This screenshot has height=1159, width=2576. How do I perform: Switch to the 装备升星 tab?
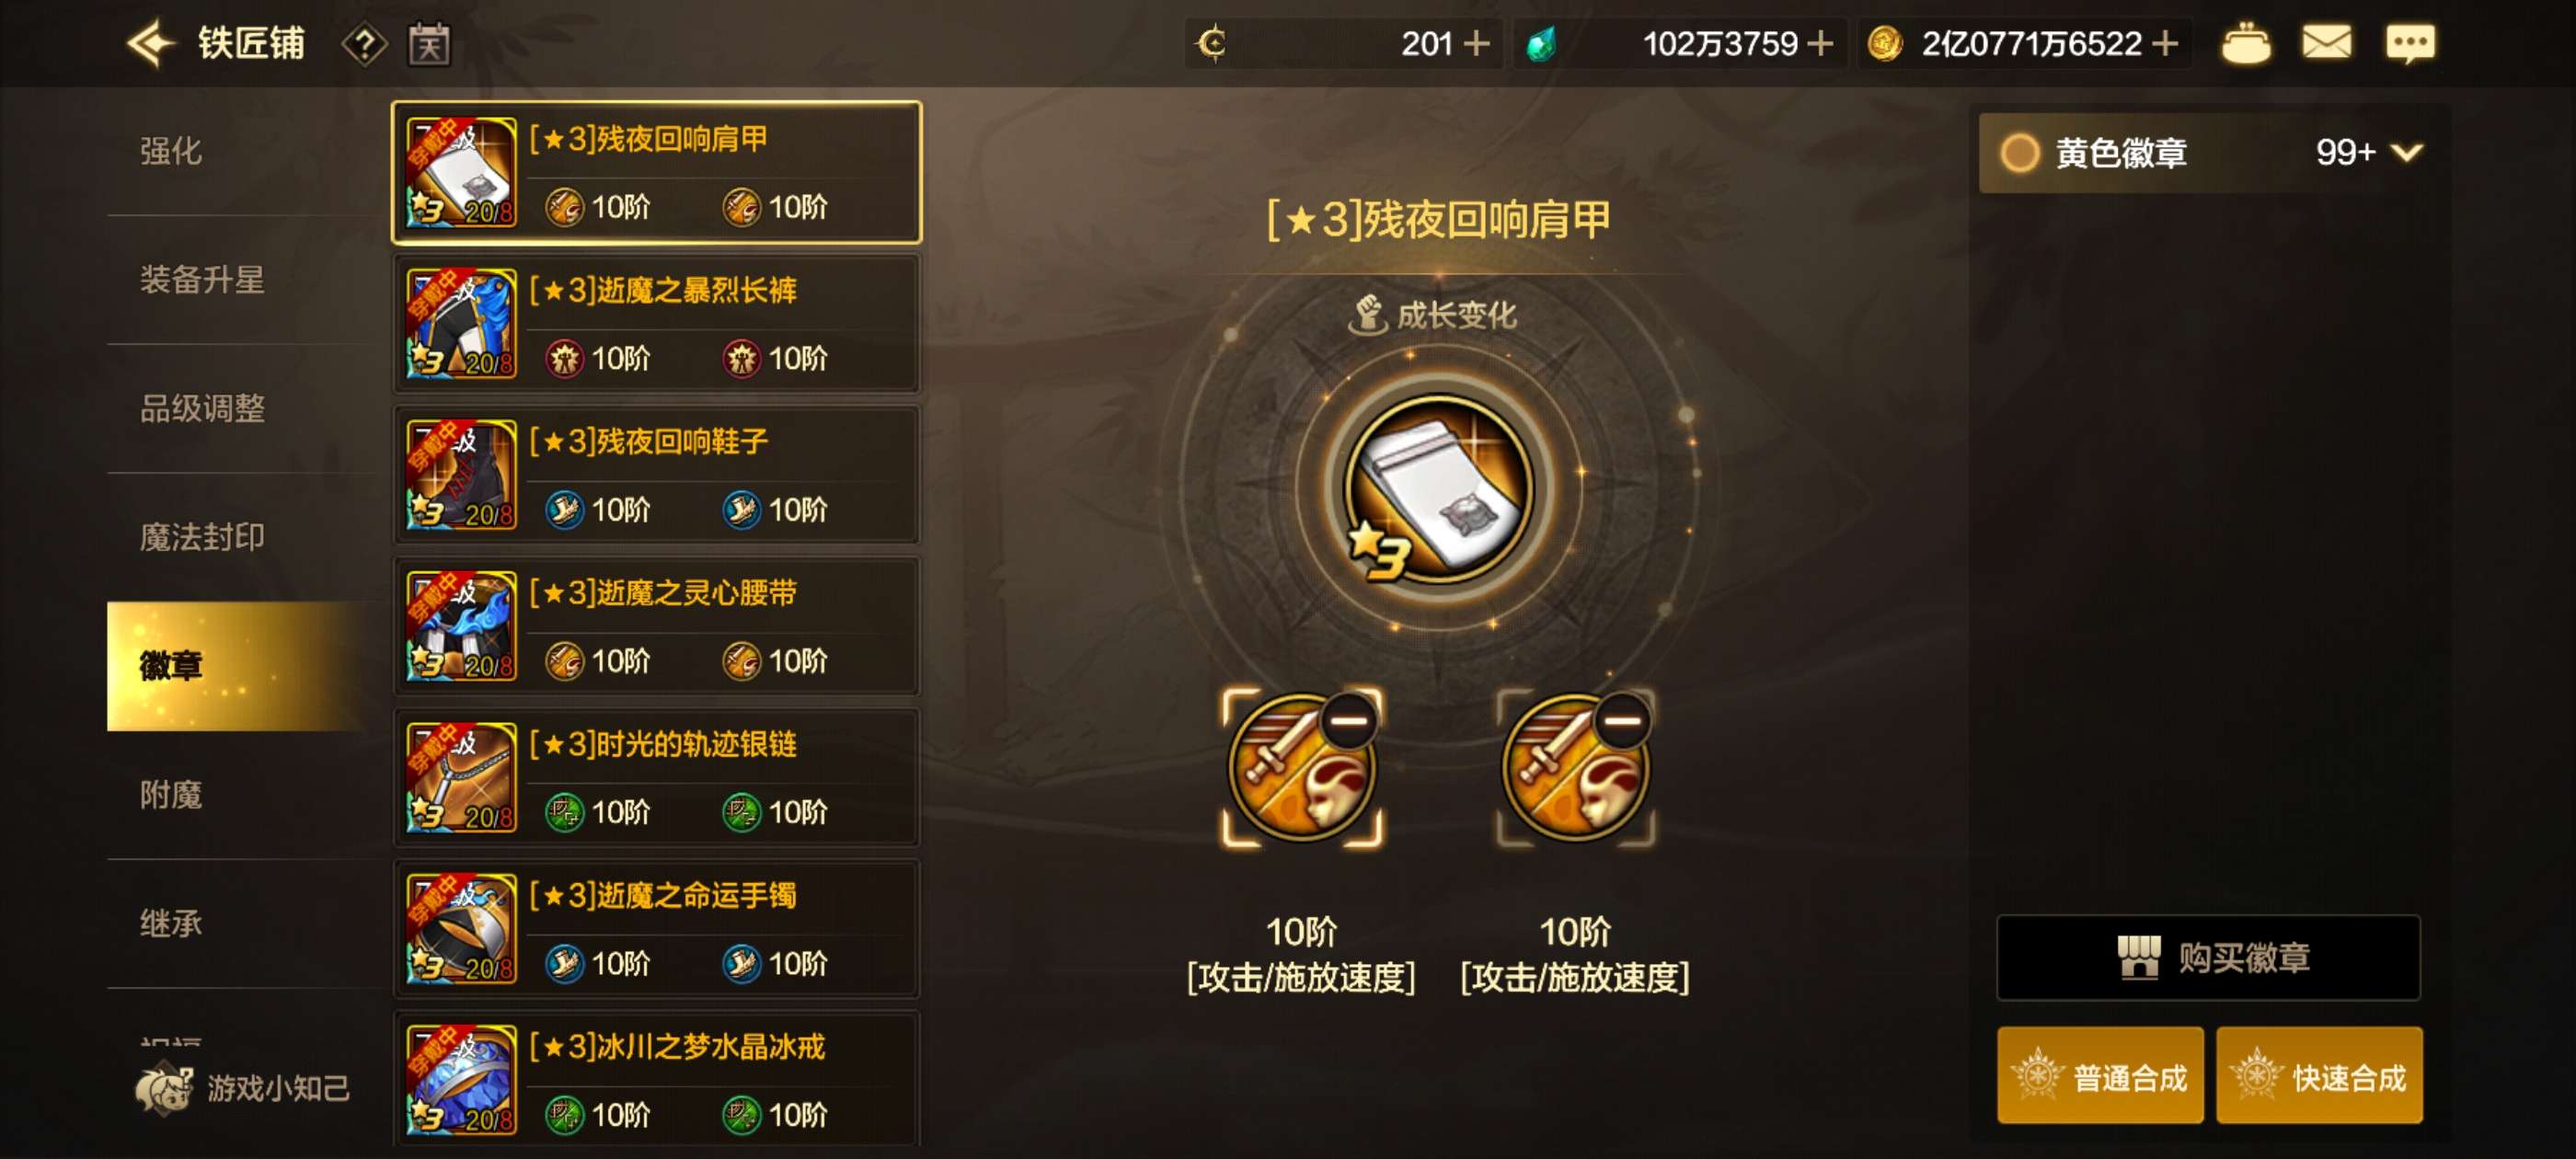[203, 279]
